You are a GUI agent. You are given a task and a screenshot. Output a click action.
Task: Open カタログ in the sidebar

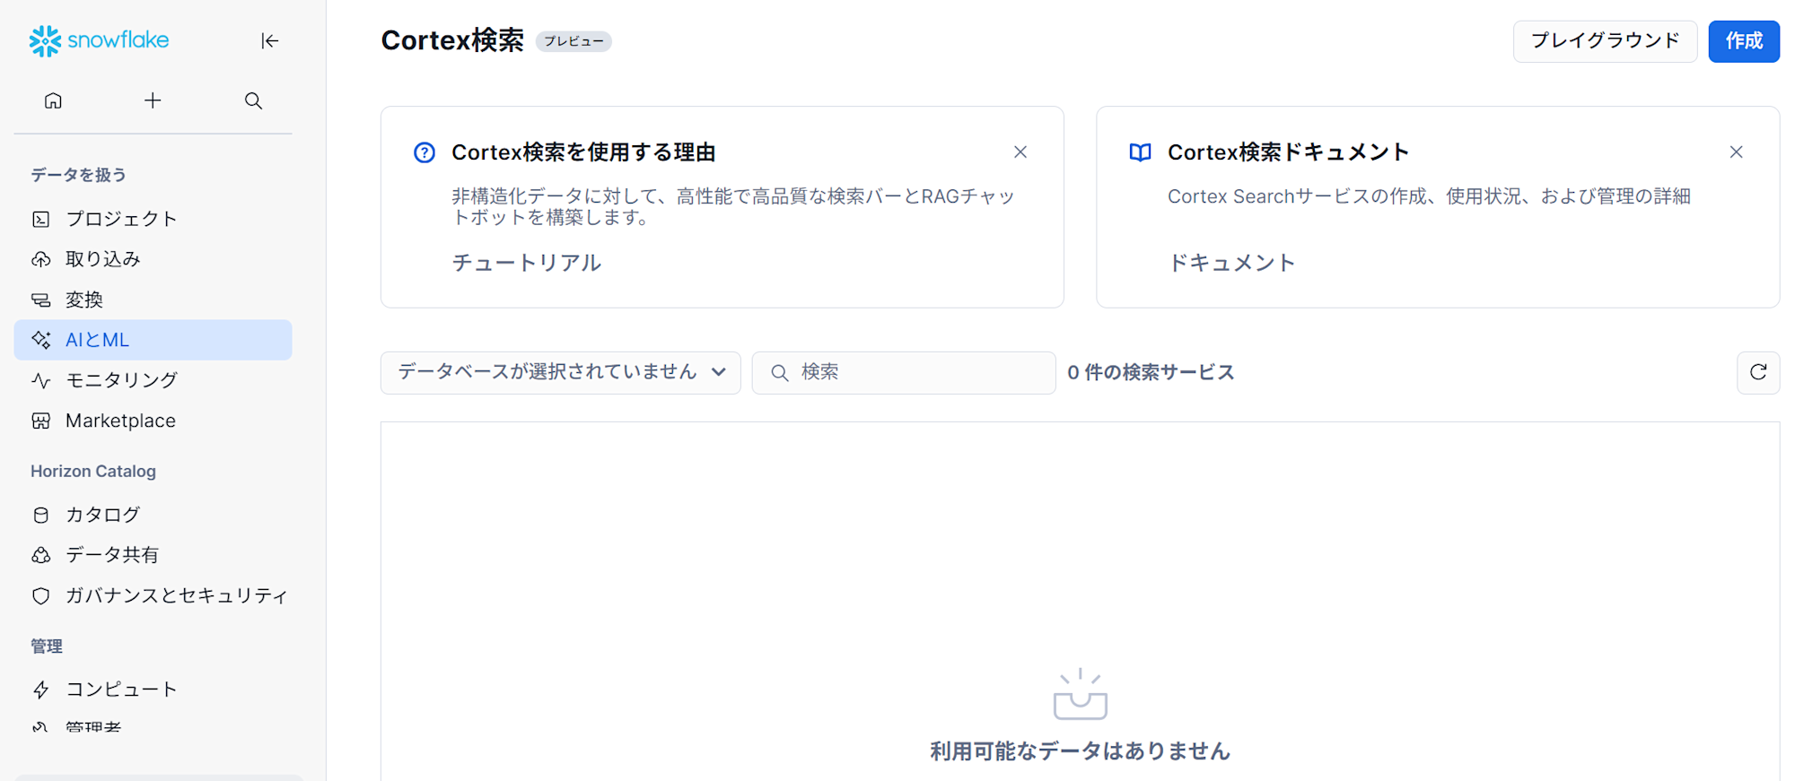click(153, 515)
